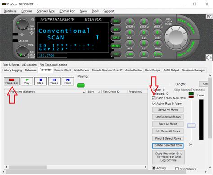Click the Next button
The image size is (213, 175).
[x=67, y=81]
